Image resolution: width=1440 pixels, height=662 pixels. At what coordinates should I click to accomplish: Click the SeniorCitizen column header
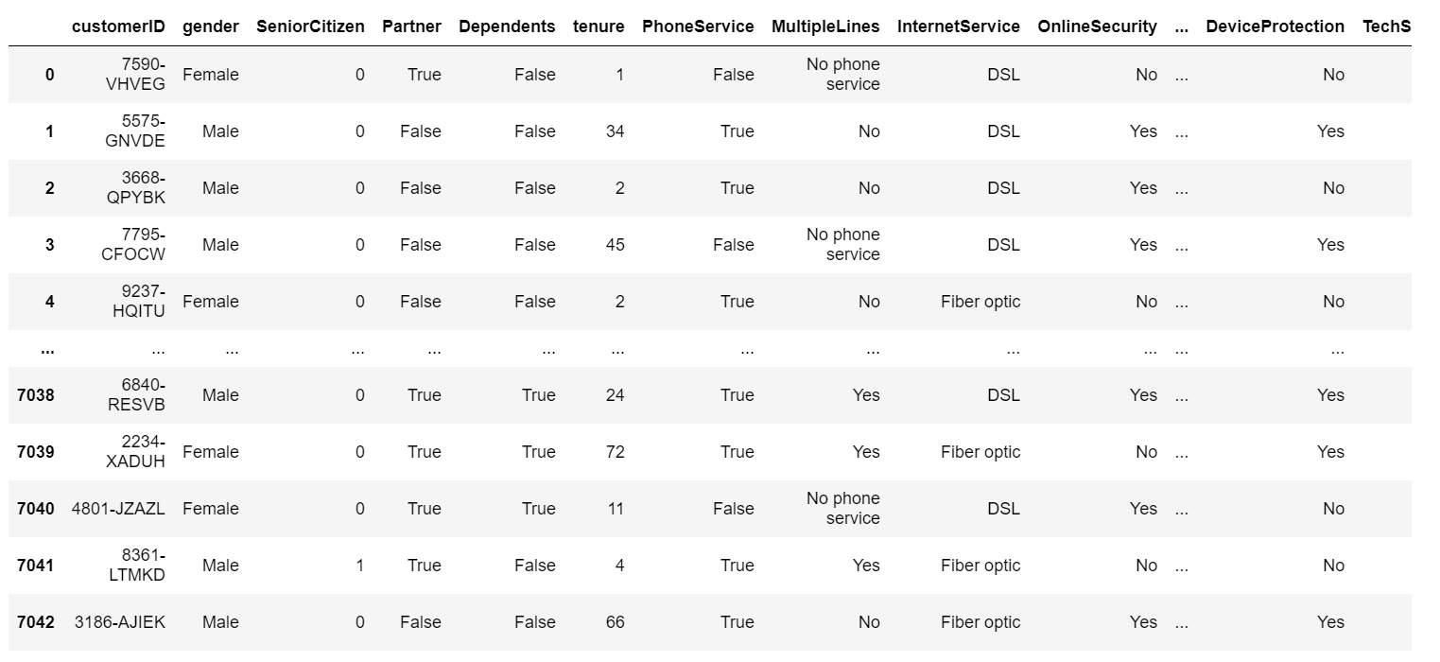coord(310,26)
